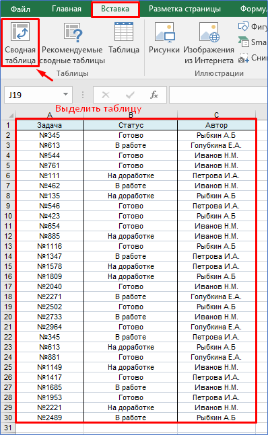Select the Автор header cell

click(216, 125)
